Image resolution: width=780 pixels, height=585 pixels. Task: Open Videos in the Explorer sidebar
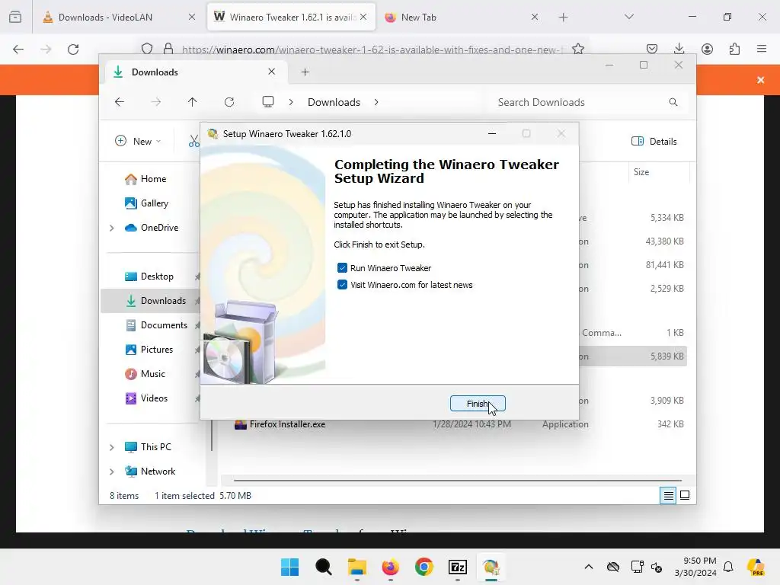click(x=146, y=398)
